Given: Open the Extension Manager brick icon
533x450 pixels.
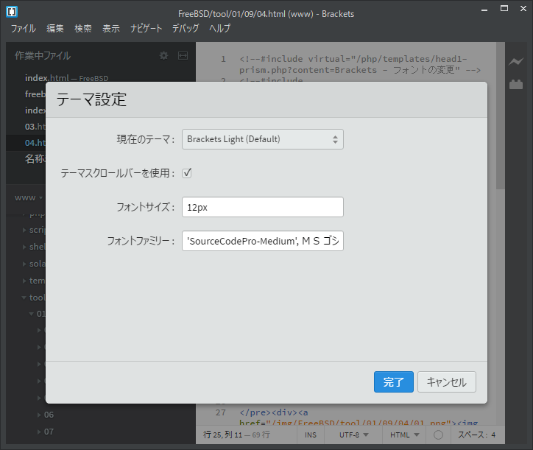Looking at the screenshot, I should coord(516,84).
